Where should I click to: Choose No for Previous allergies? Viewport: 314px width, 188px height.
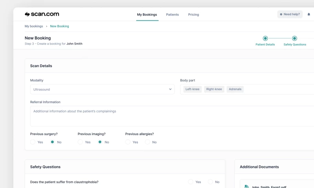click(148, 142)
